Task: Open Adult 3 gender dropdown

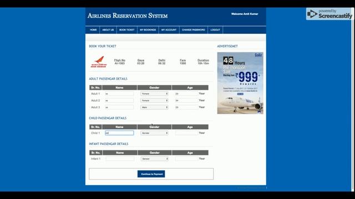Action: point(154,107)
